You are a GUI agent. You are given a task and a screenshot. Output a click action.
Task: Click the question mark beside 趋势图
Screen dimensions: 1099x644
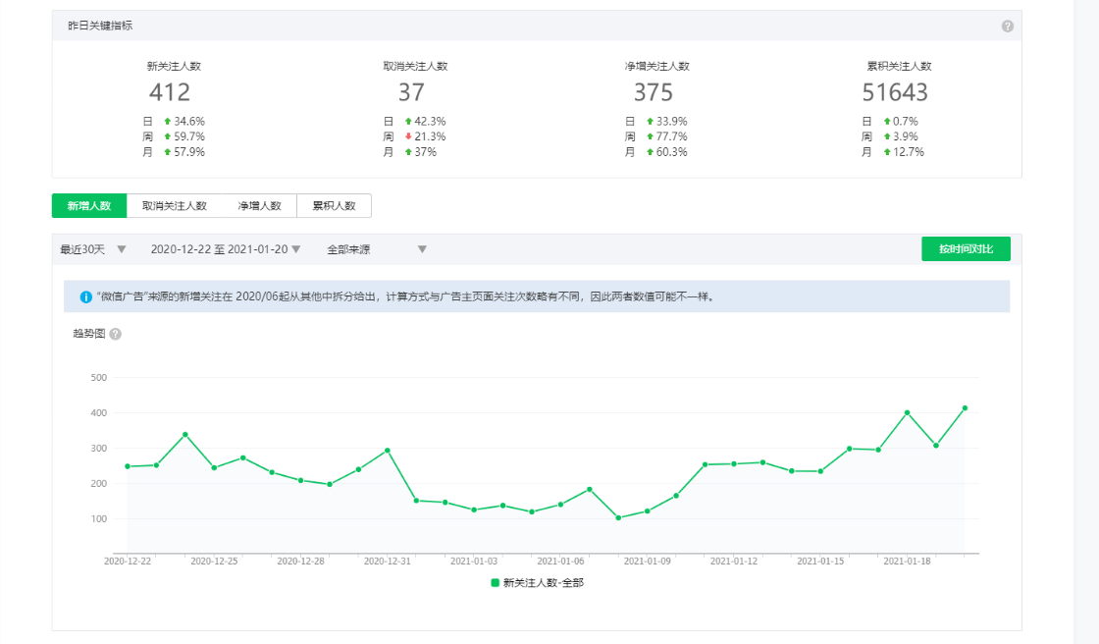tap(116, 334)
